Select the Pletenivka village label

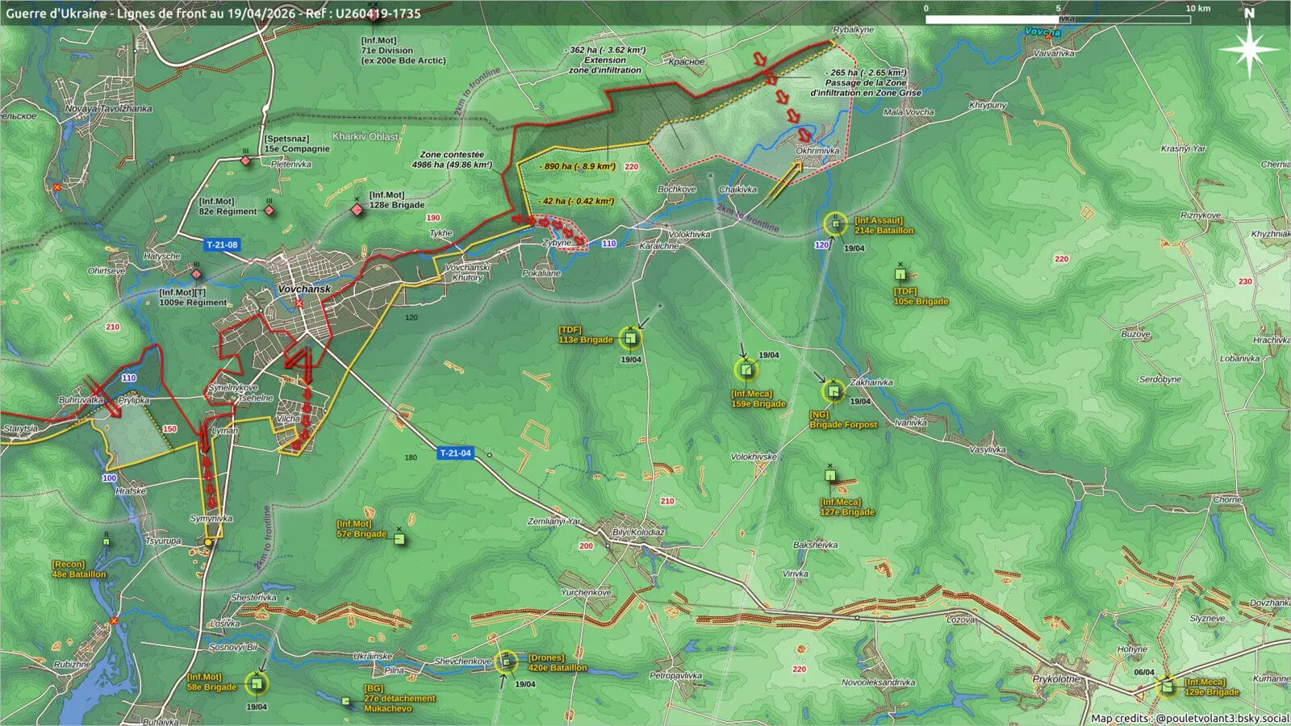tap(291, 164)
